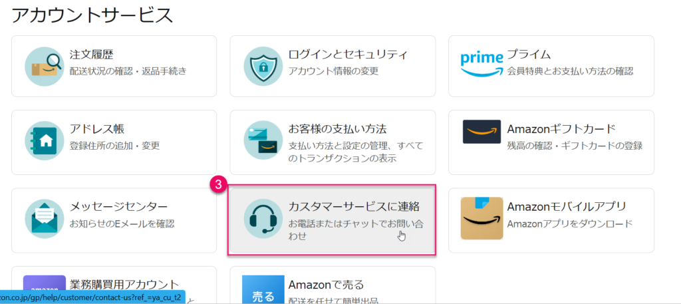Go to お客様の支払い方法 title

pos(337,129)
